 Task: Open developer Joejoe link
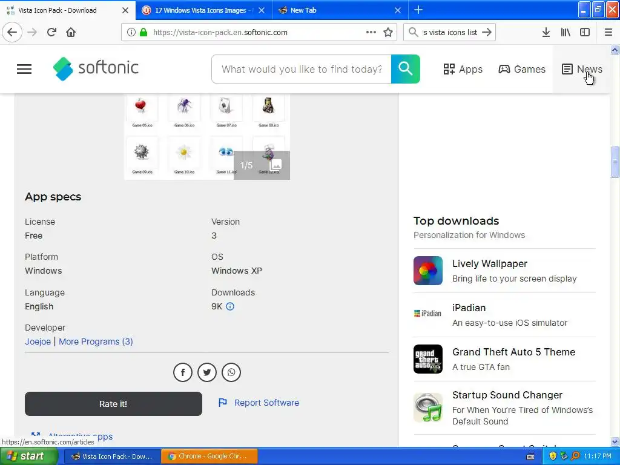pyautogui.click(x=38, y=341)
